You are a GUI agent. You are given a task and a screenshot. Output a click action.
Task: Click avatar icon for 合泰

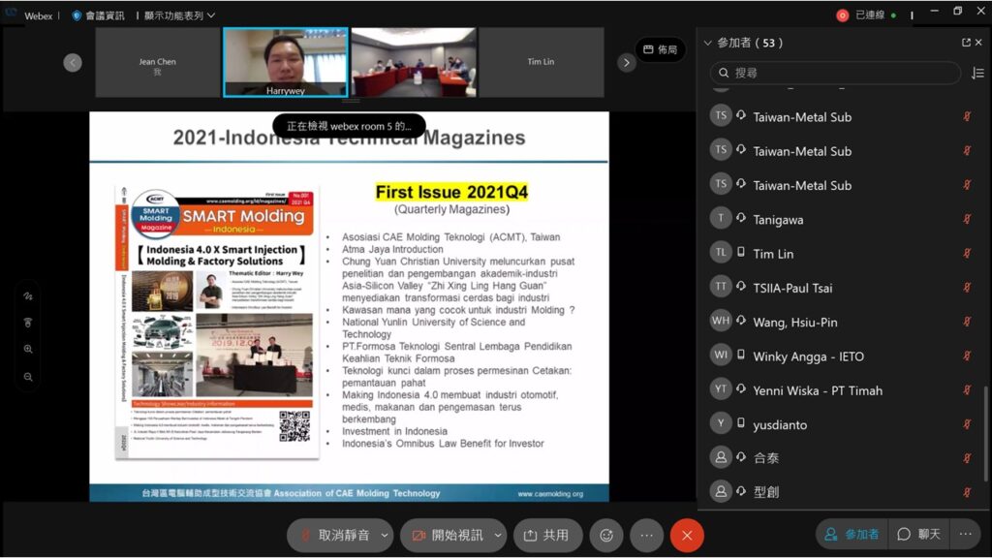(721, 457)
